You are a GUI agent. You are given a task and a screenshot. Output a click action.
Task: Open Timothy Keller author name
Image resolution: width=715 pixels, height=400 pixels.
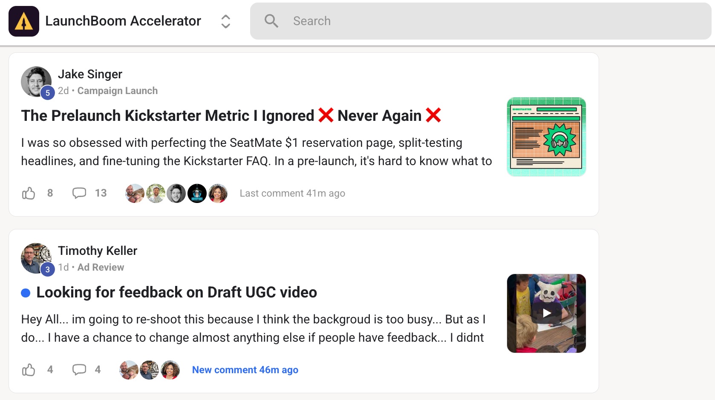click(98, 251)
